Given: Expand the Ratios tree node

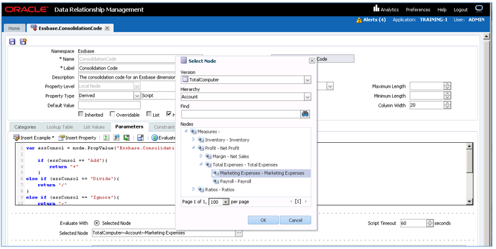Looking at the screenshot, I should pyautogui.click(x=193, y=189).
